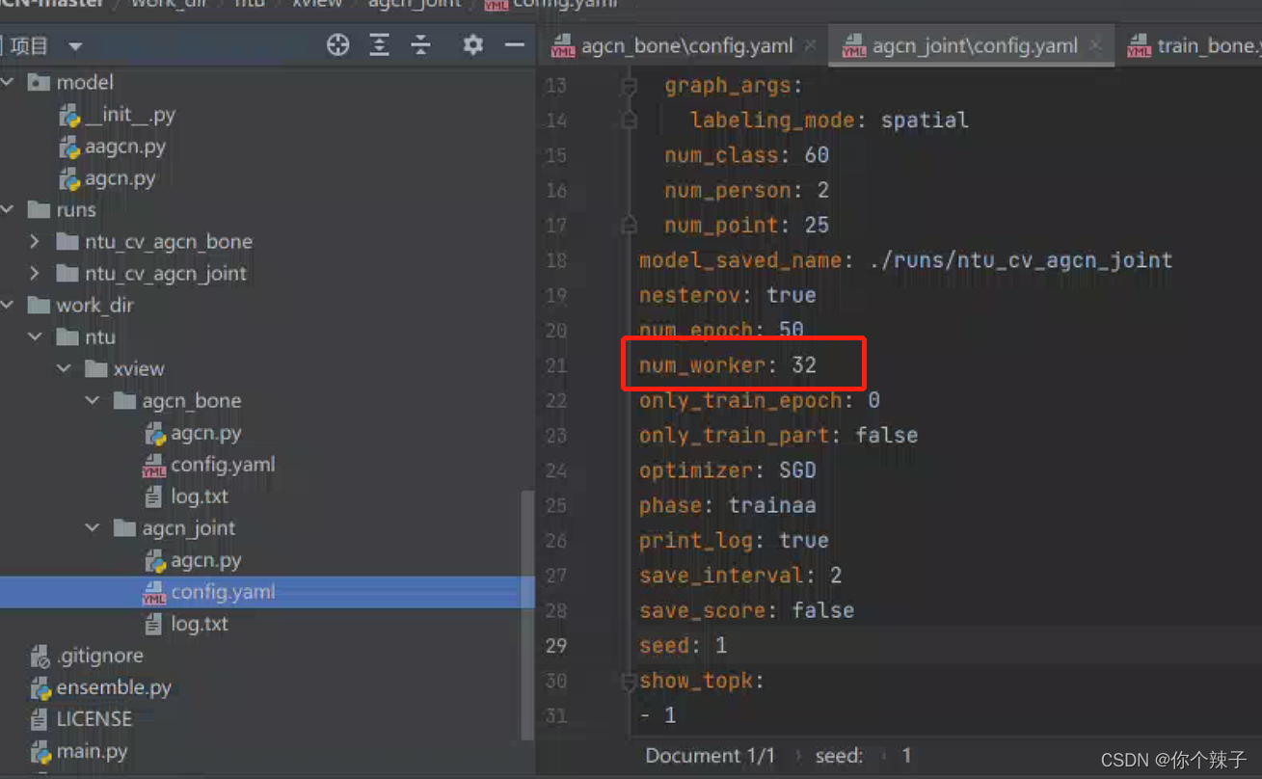This screenshot has width=1262, height=779.
Task: Open main.py file
Action: point(78,751)
